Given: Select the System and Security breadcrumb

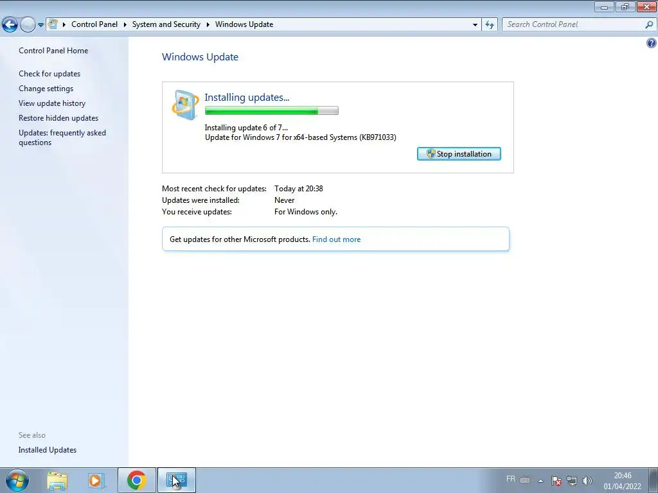Looking at the screenshot, I should click(x=166, y=24).
